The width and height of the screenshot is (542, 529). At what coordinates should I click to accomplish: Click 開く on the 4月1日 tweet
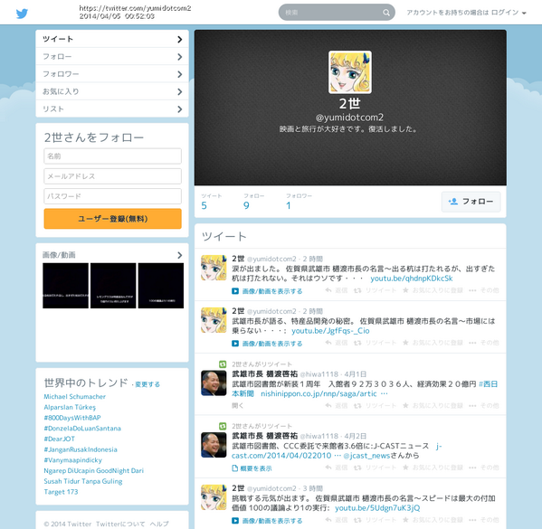coord(237,406)
